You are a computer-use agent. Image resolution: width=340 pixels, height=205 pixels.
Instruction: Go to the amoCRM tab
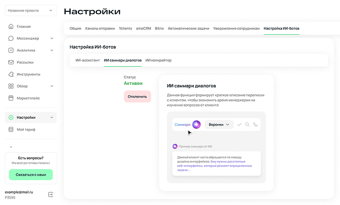click(144, 28)
